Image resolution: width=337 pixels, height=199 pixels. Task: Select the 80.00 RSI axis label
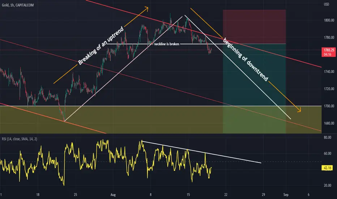(327, 137)
